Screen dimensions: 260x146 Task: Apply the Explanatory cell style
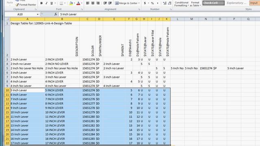(x=237, y=3)
